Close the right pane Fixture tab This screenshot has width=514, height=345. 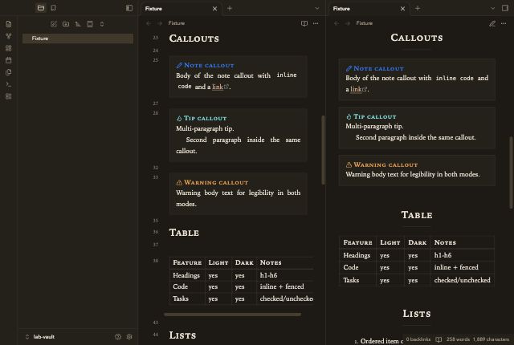coord(403,9)
